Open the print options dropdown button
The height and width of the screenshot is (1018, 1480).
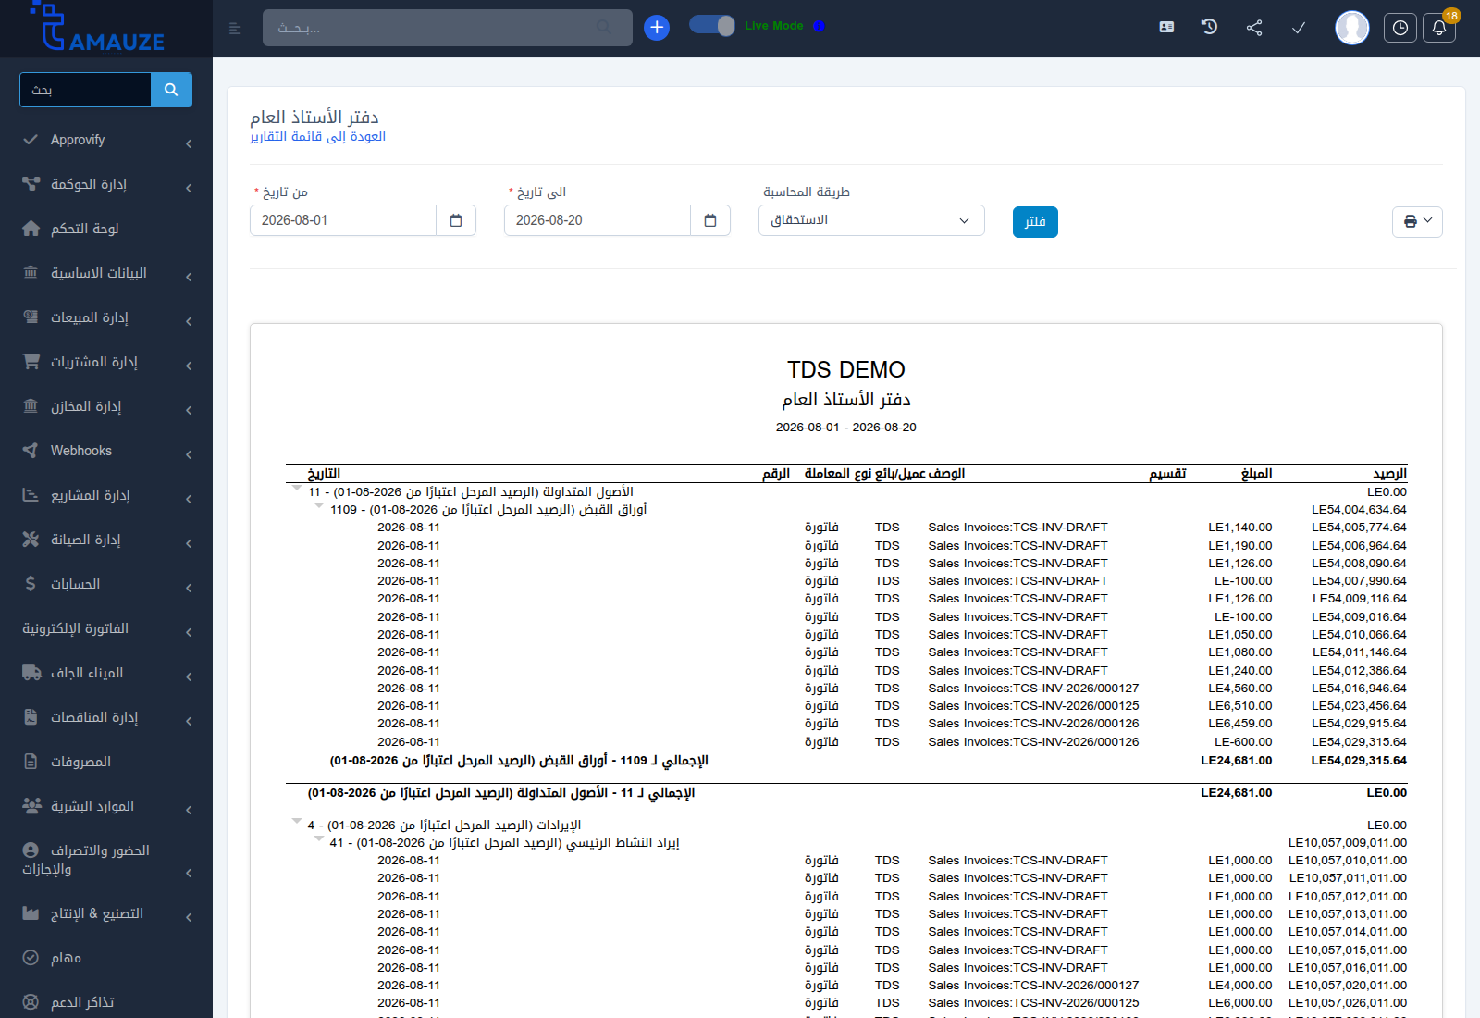pos(1417,221)
